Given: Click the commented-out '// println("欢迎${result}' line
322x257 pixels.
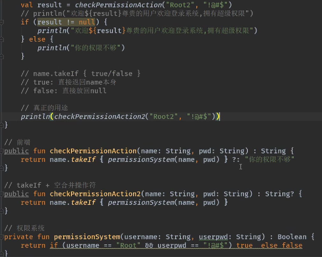Looking at the screenshot, I should pyautogui.click(x=137, y=14).
